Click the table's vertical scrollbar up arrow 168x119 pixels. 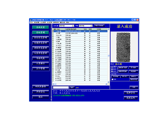pos(109,29)
